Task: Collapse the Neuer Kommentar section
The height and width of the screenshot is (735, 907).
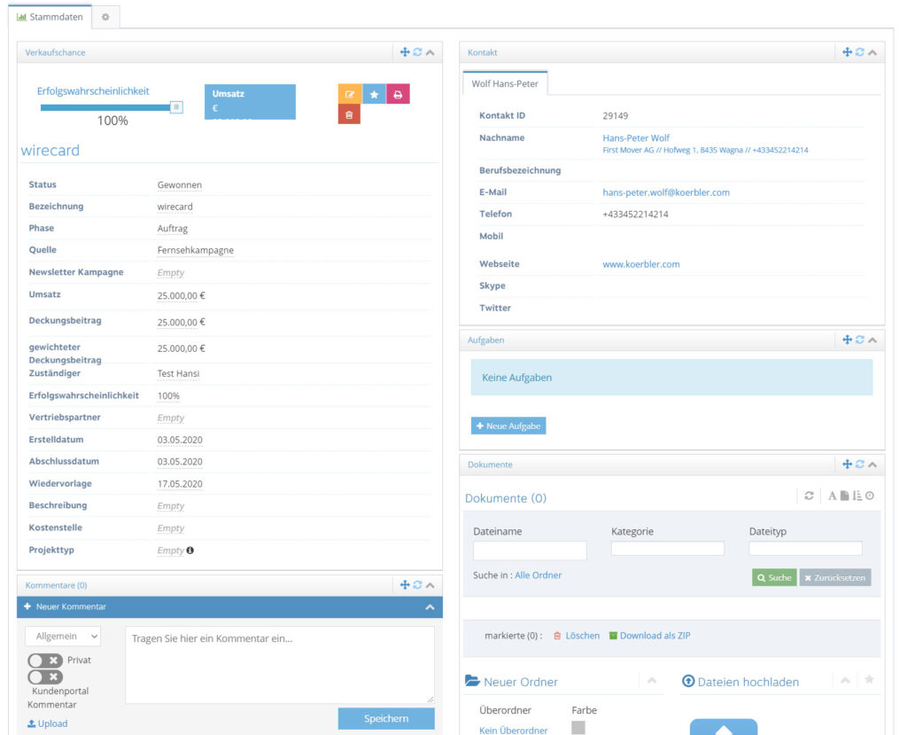Action: 430,607
